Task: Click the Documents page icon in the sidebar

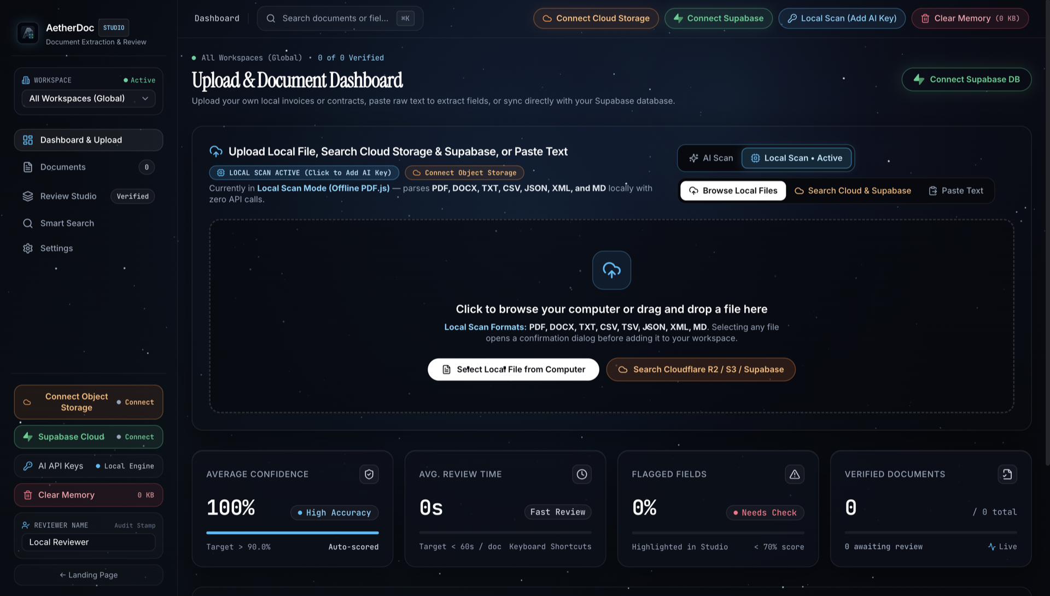Action: tap(28, 167)
